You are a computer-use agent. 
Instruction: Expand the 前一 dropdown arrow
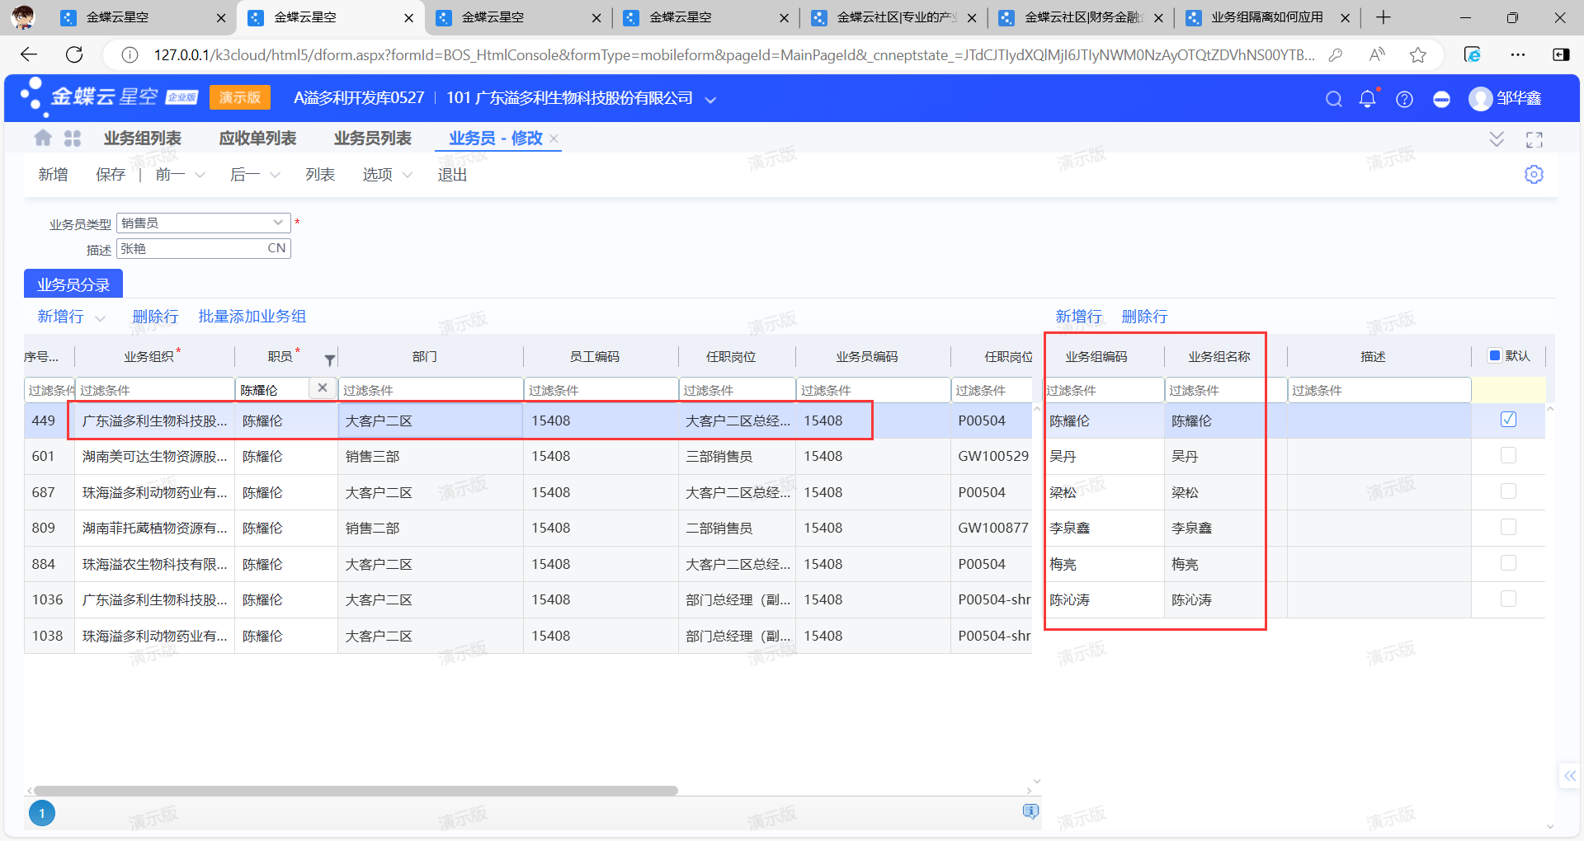[x=200, y=175]
